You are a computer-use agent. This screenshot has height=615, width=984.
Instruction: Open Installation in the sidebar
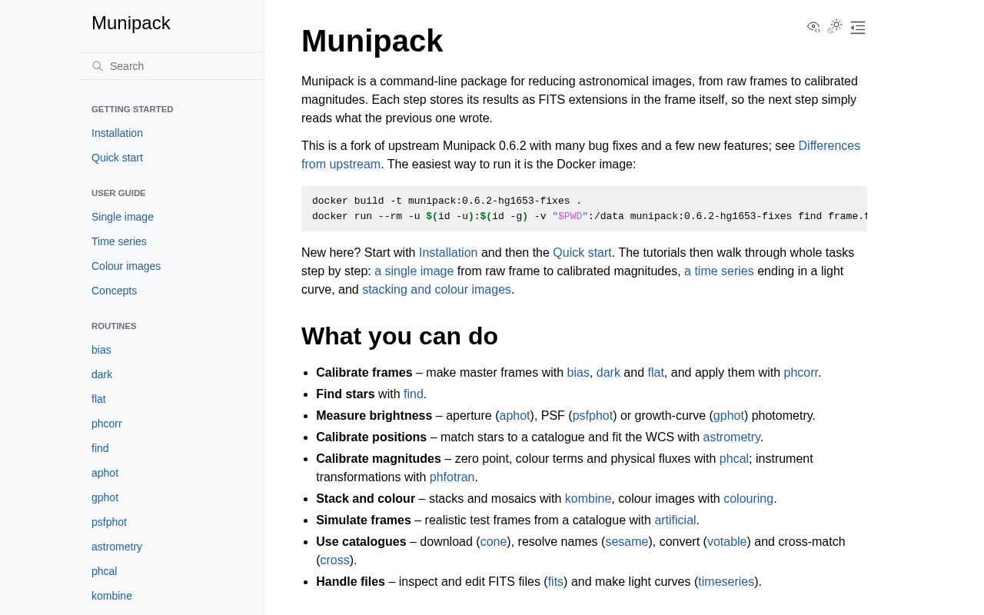coord(117,133)
